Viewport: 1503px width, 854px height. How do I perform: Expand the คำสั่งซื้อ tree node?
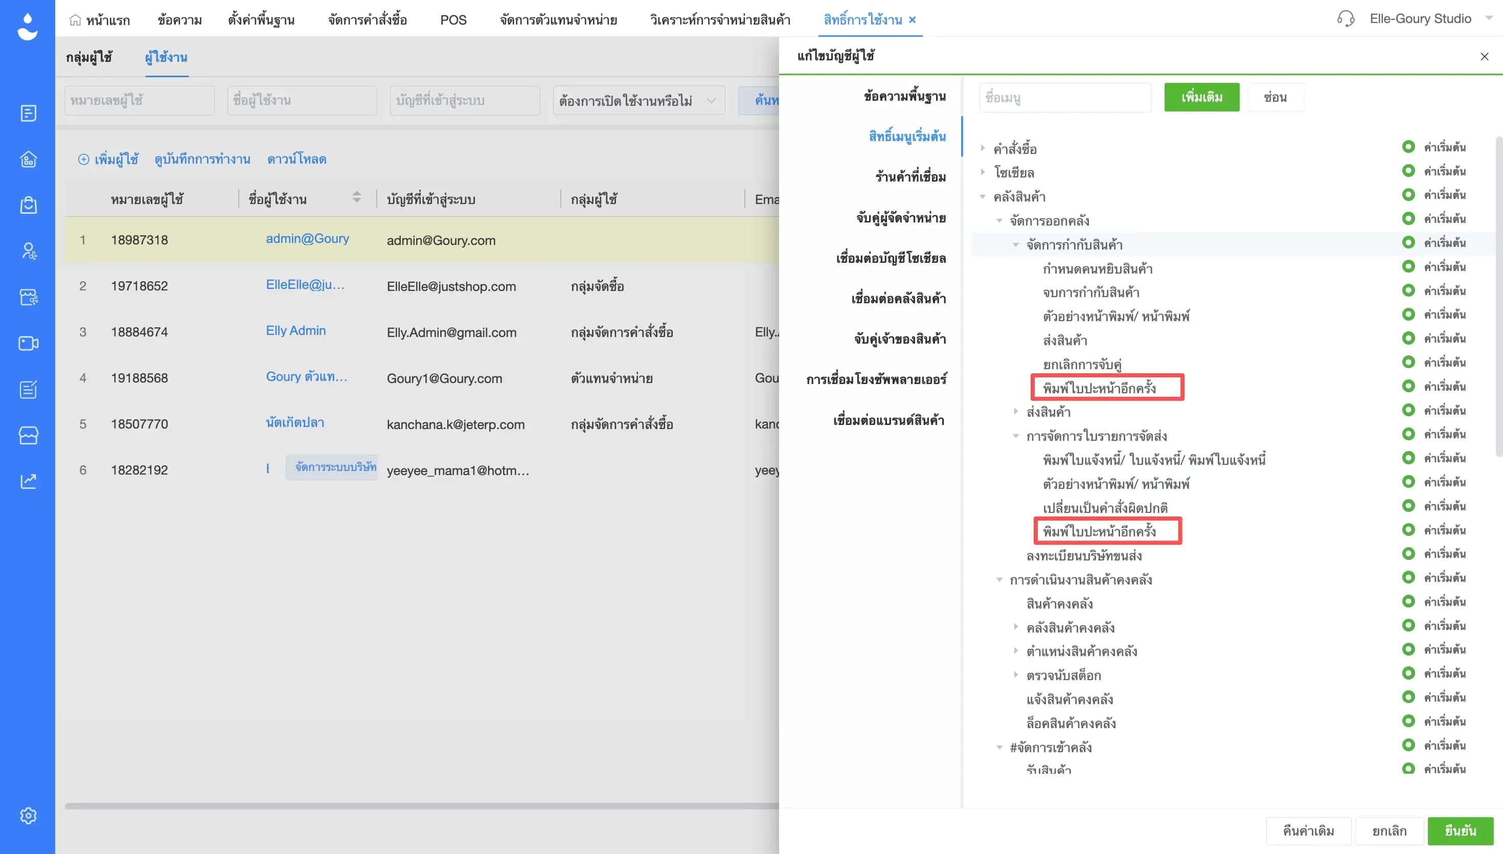pyautogui.click(x=983, y=148)
